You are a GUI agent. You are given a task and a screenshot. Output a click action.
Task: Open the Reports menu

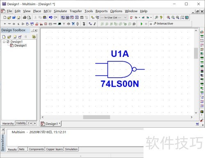(x=101, y=11)
